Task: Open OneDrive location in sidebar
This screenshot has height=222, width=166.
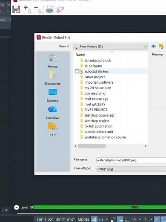Action: pyautogui.click(x=53, y=113)
